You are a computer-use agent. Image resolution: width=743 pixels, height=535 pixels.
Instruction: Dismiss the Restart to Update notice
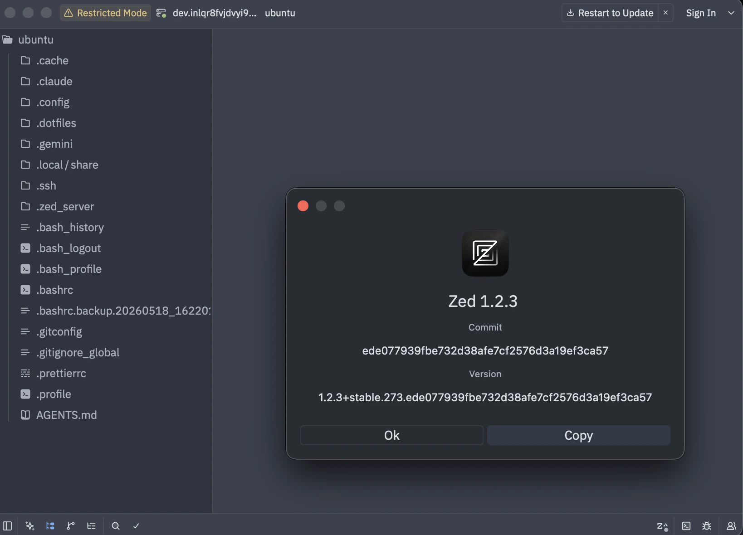(665, 13)
